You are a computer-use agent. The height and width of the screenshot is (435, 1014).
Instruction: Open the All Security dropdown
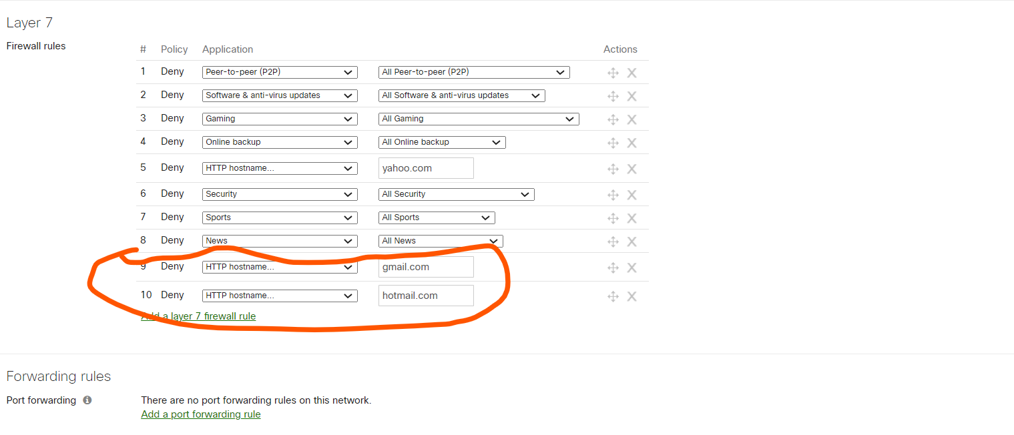tap(456, 194)
